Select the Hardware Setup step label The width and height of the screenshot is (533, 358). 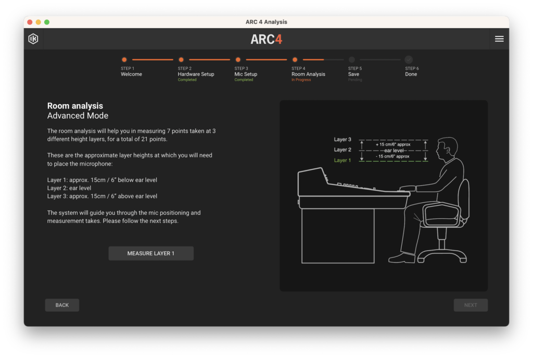pos(196,74)
